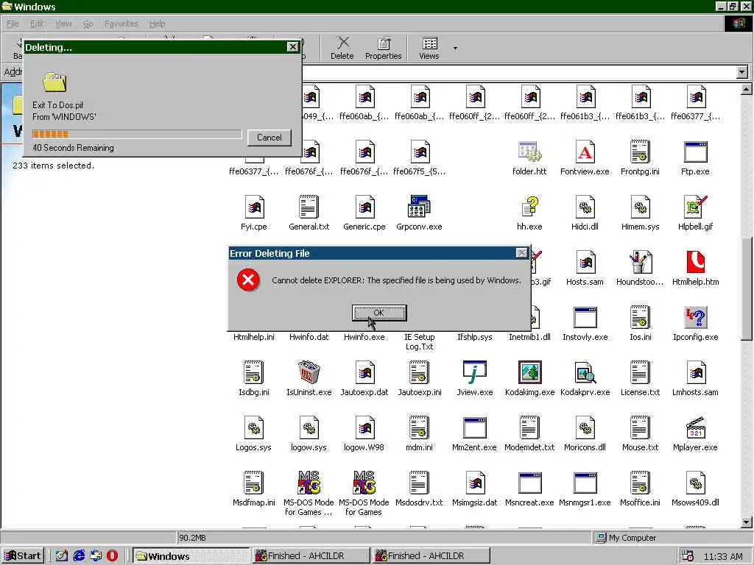Image resolution: width=754 pixels, height=565 pixels.
Task: Close the Error Deleting File dialog
Action: tap(522, 253)
